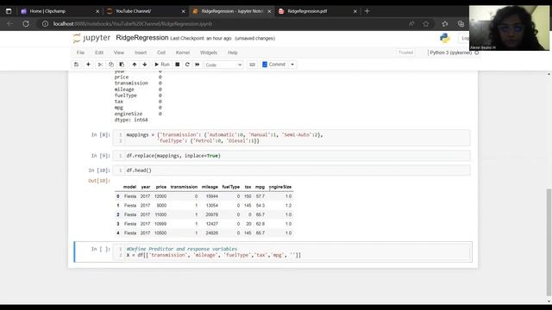This screenshot has width=552, height=310.
Task: Click the df.replace code cell In [9]
Action: pyautogui.click(x=292, y=156)
